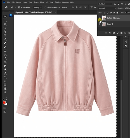This screenshot has width=130, height=138.
Task: Open the Kind layer filter dropdown
Action: [x=105, y=4]
